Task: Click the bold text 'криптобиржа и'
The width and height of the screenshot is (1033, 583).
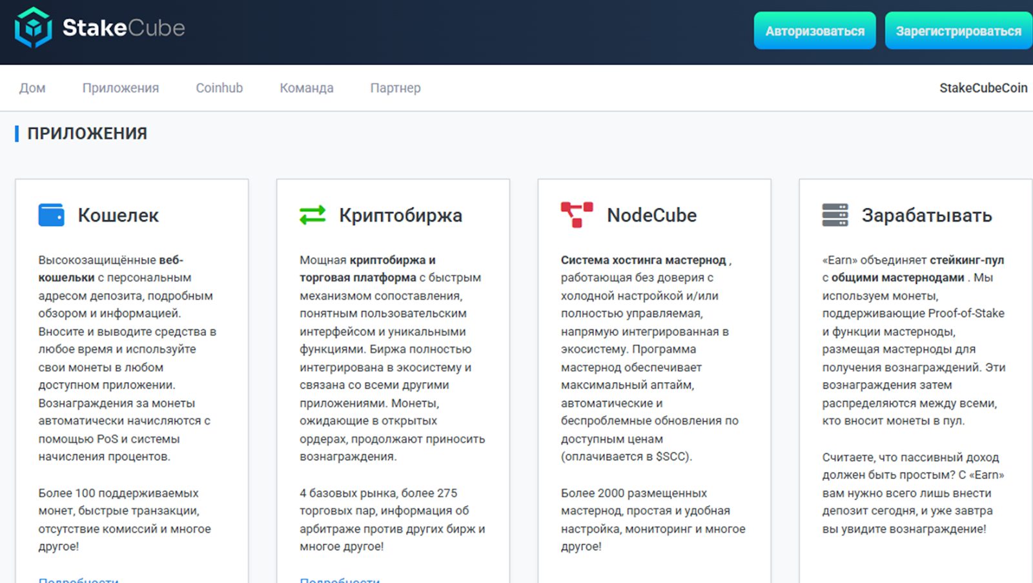Action: pos(393,260)
